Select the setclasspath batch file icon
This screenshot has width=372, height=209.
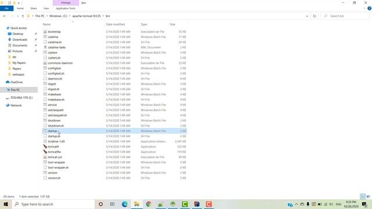[45, 110]
